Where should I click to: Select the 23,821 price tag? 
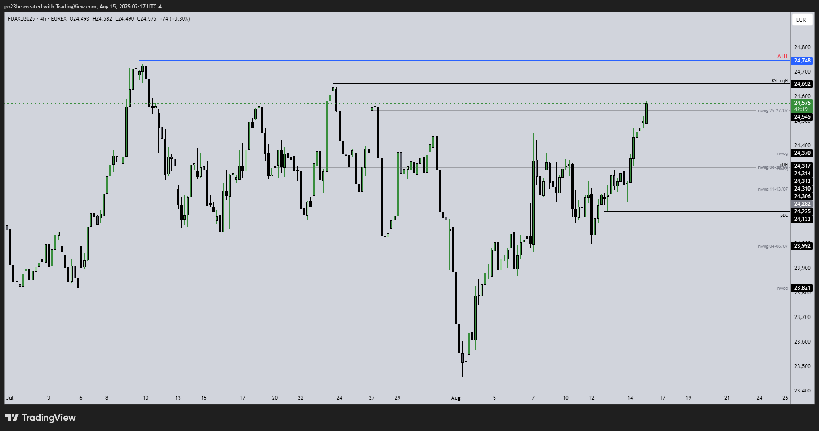point(802,288)
